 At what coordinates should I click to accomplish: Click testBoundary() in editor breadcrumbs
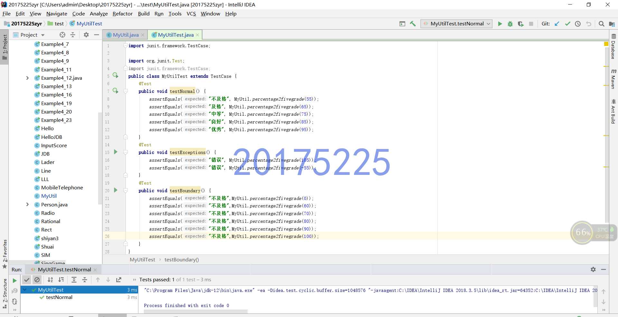[182, 259]
